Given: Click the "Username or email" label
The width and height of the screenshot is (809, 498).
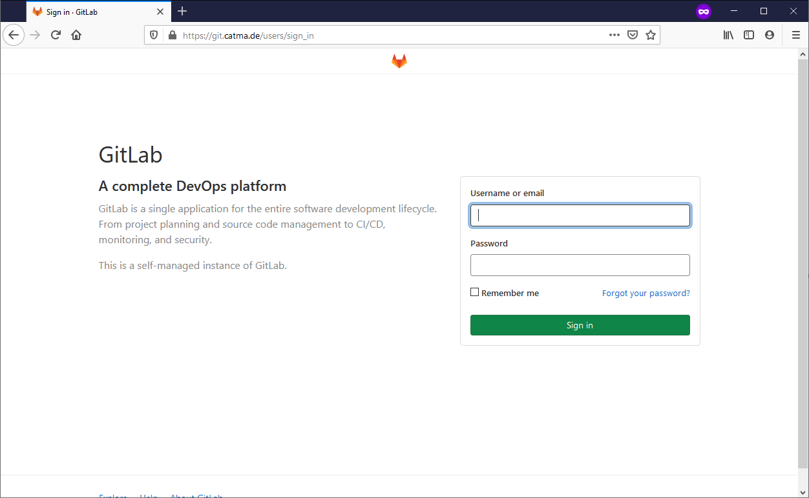Looking at the screenshot, I should pos(507,193).
